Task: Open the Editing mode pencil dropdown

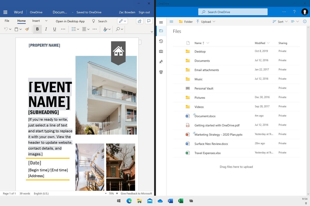Action: [122, 21]
